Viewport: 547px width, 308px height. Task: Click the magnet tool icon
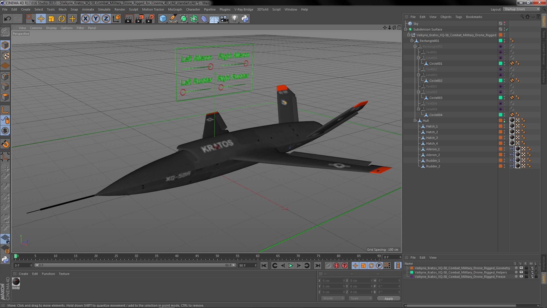click(x=5, y=144)
